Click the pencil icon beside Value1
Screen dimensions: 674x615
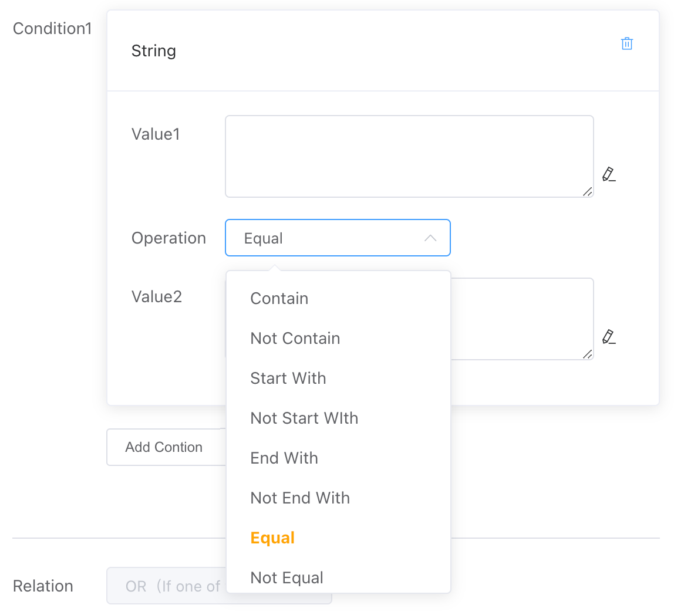[x=609, y=174]
